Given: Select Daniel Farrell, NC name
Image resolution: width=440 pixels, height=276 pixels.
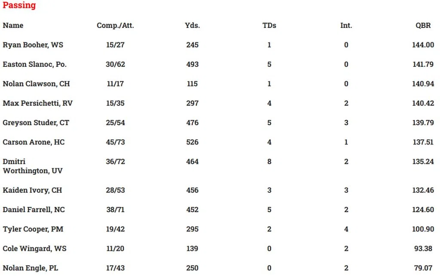Looking at the screenshot, I should pyautogui.click(x=34, y=210).
